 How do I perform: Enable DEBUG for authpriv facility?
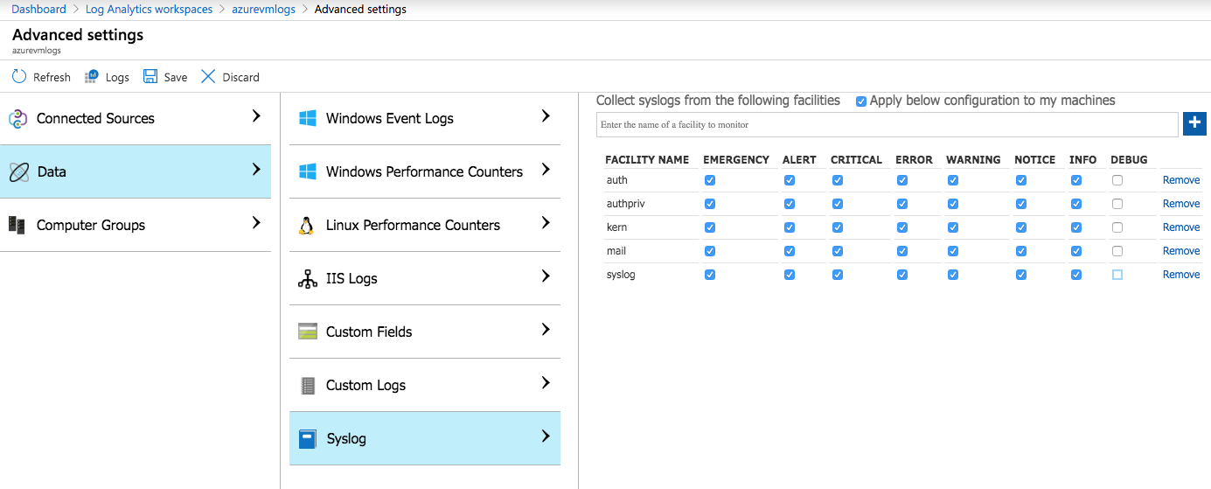tap(1117, 204)
